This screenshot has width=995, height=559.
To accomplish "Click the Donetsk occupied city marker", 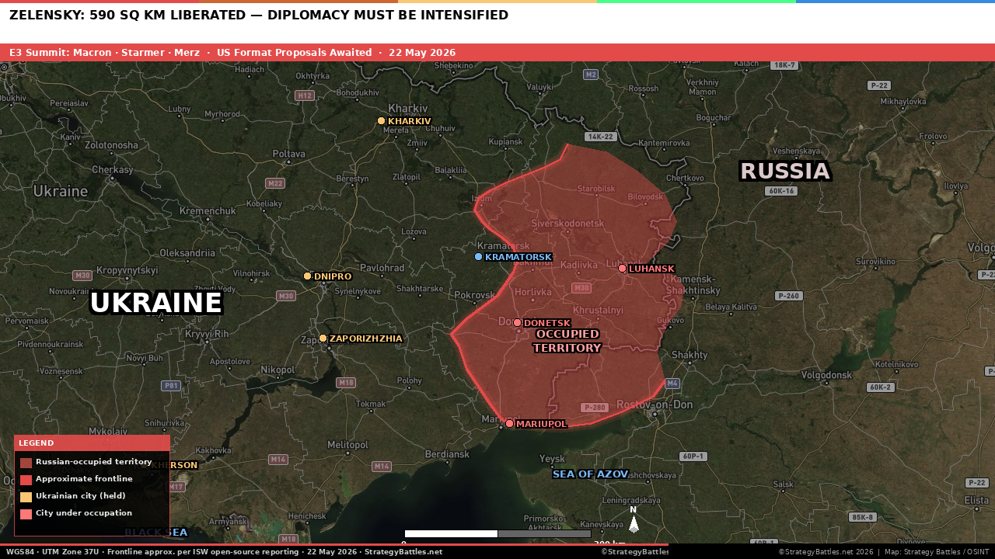I will tap(517, 323).
